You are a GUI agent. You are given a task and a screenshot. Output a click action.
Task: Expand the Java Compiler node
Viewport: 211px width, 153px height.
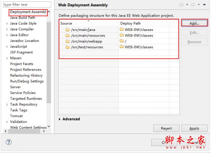click(7, 29)
